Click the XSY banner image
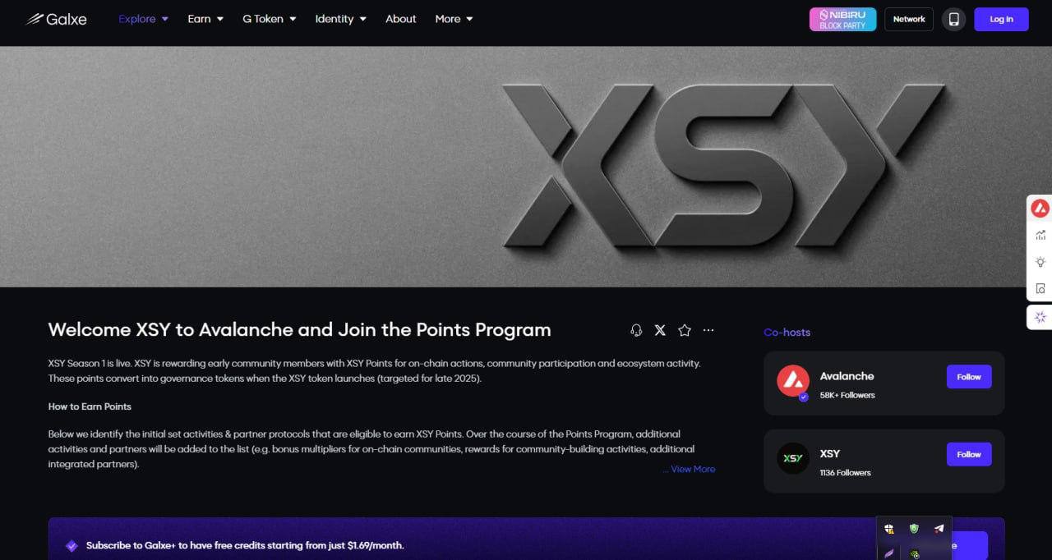Screen dimensions: 1052x560 tap(526, 167)
